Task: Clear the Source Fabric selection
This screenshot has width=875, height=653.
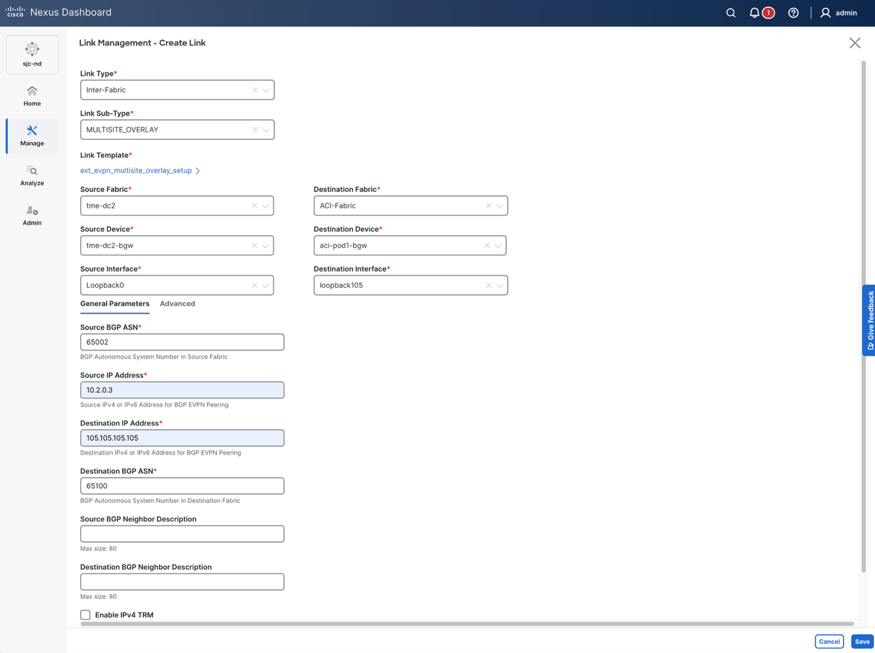Action: coord(255,206)
